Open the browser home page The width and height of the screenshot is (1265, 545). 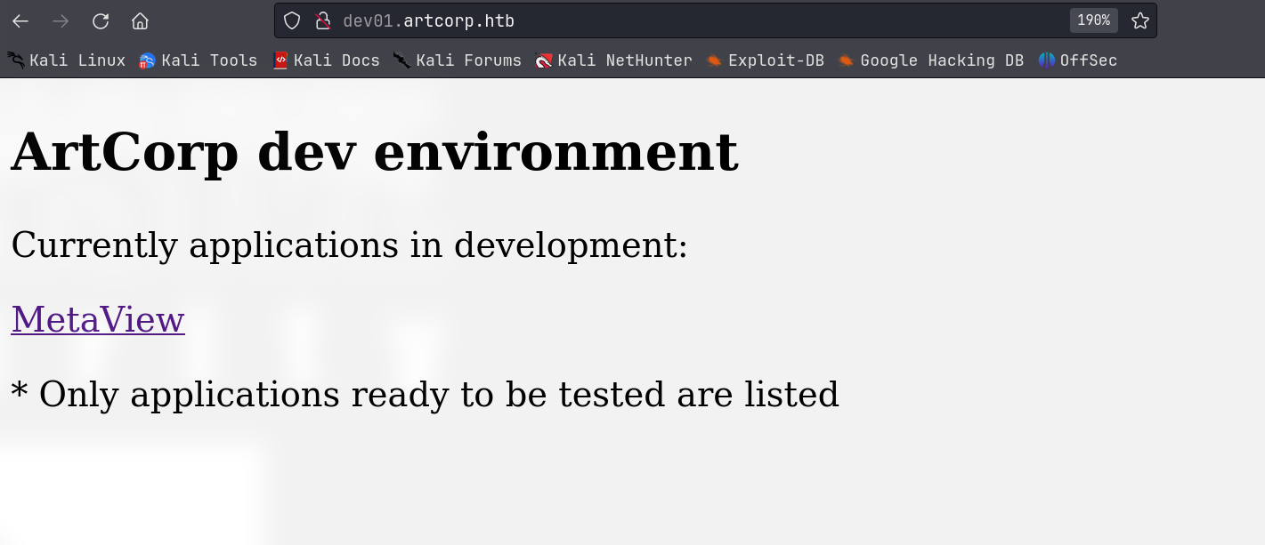(x=140, y=20)
